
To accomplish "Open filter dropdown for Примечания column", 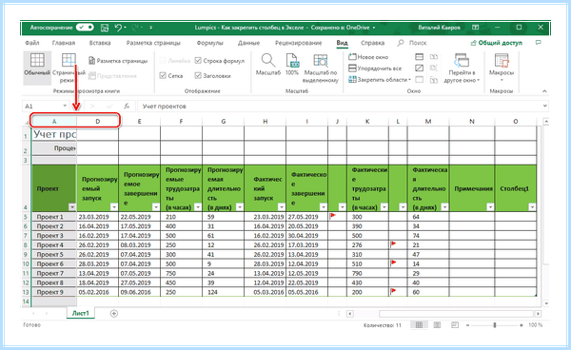I will coord(490,207).
